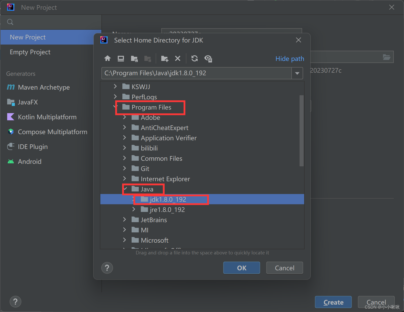Expand the jre1.8.0_192 folder

tap(134, 209)
